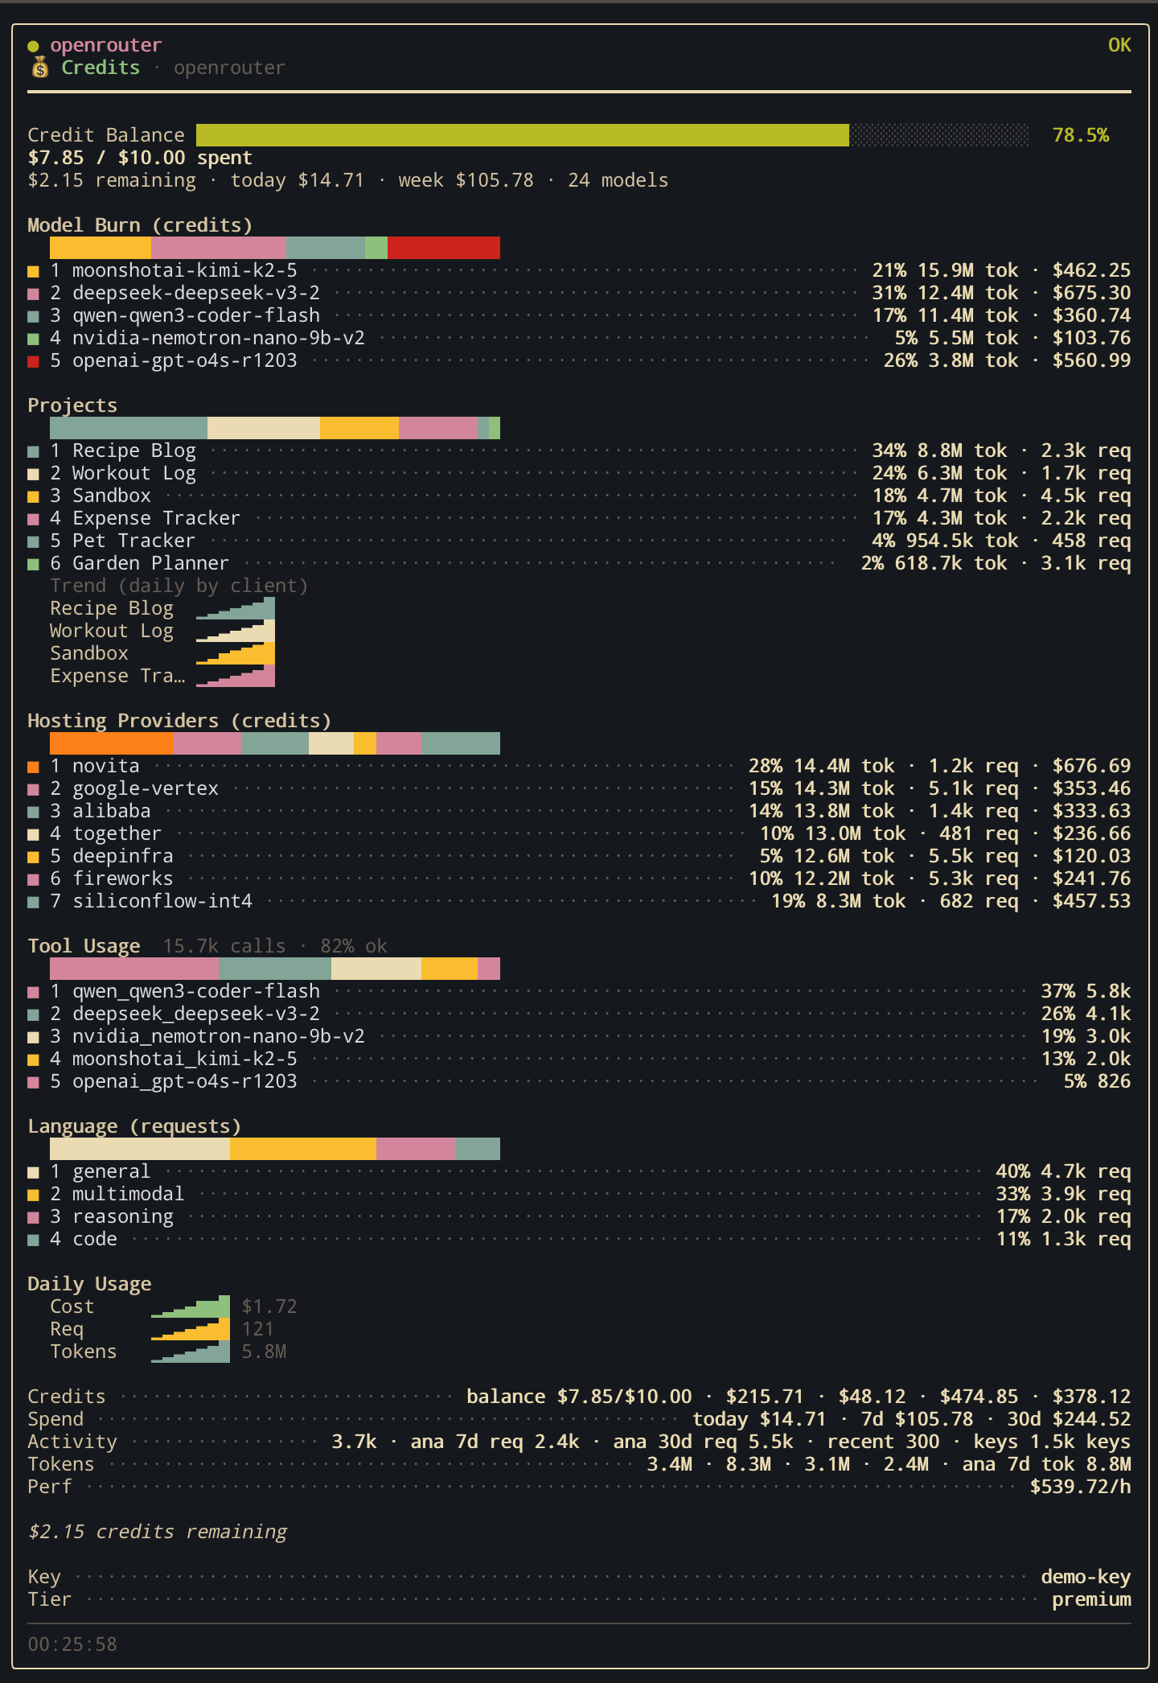
Task: Click the Workout Log trend sparkline
Action: (x=236, y=631)
